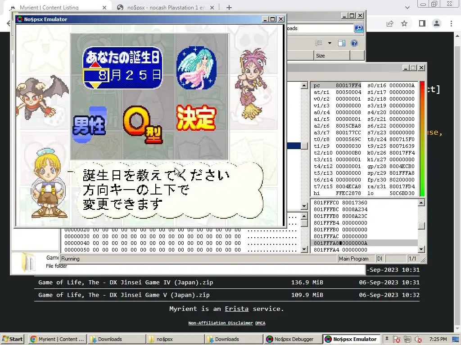Click the red confirm kanji button
This screenshot has width=461, height=345.
point(196,118)
